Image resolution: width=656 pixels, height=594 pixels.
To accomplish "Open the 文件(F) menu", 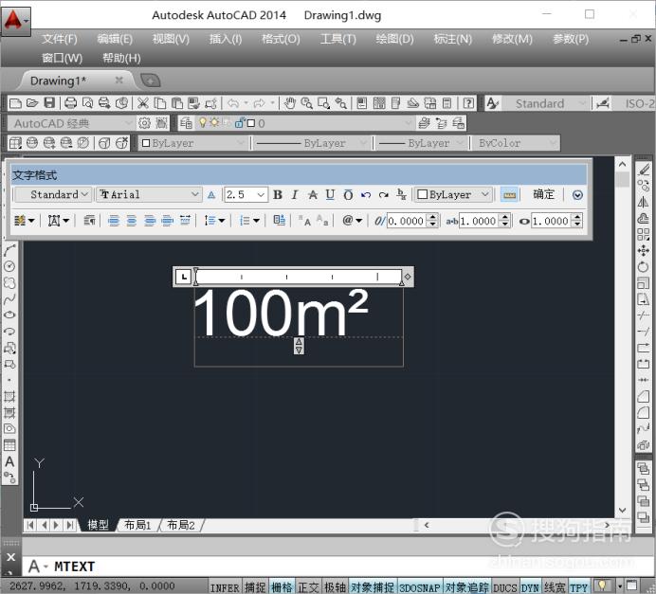I will [x=60, y=39].
